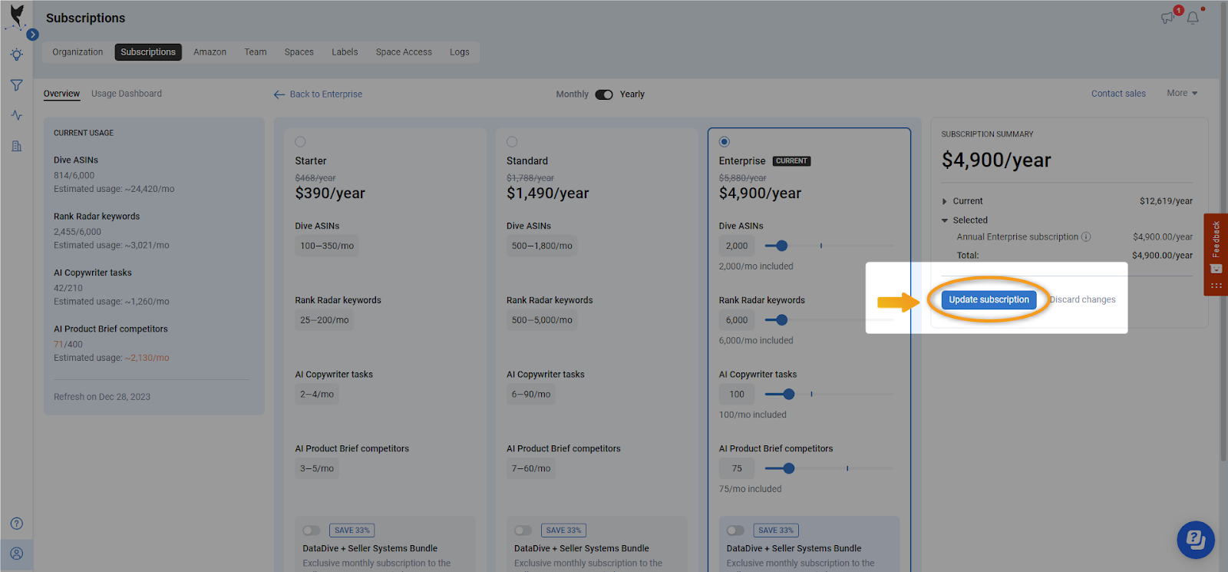This screenshot has width=1228, height=572.
Task: Click the Enterprise AI Product Brief competitors slider handle
Action: point(788,468)
